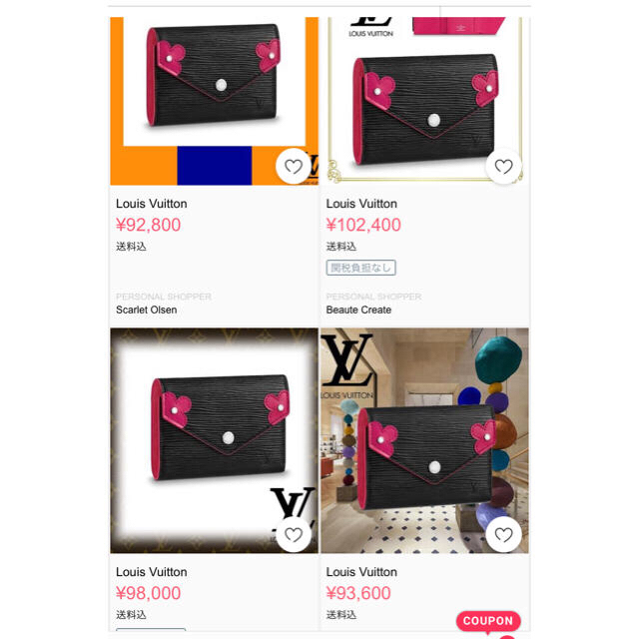639x639 pixels.
Task: Click Louis Vuitton brand above ¥92,800
Action: click(x=152, y=204)
